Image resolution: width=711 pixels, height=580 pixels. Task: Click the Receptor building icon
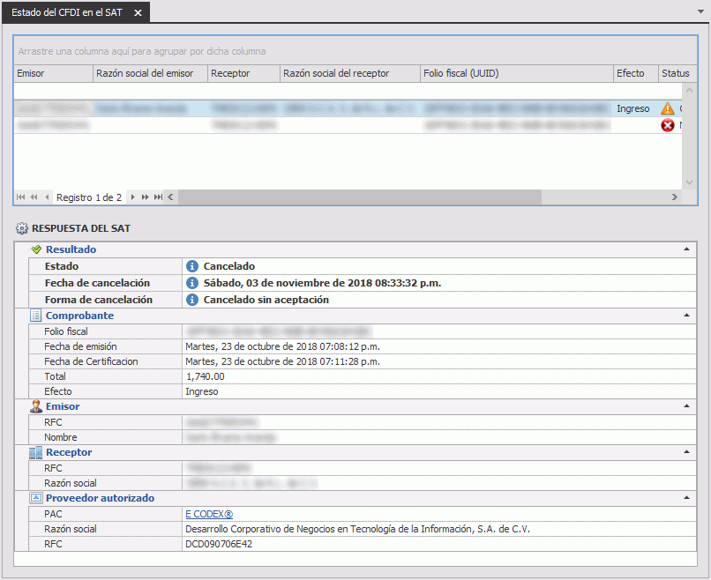[x=35, y=452]
